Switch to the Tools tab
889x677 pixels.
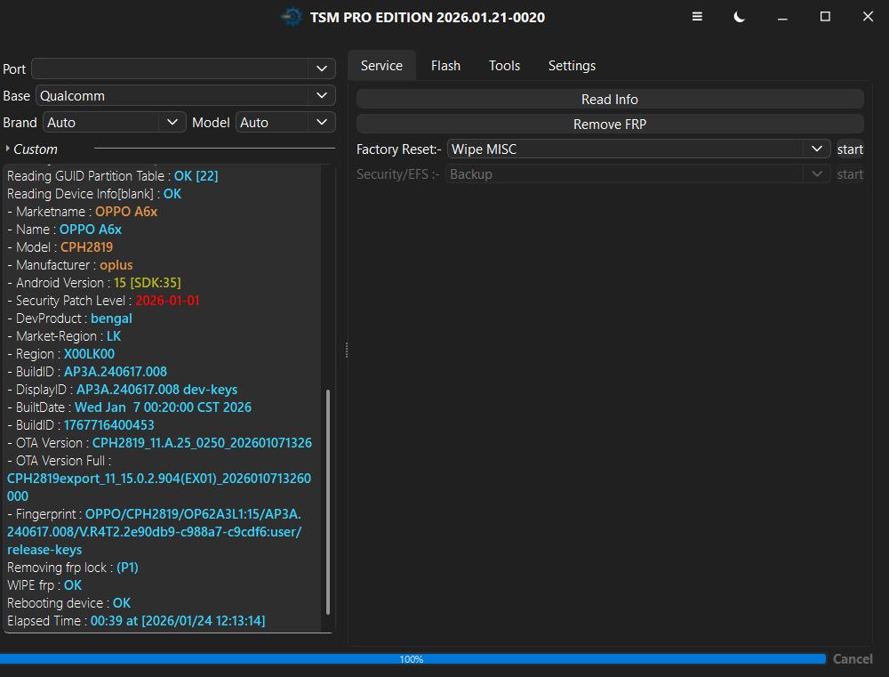(504, 65)
